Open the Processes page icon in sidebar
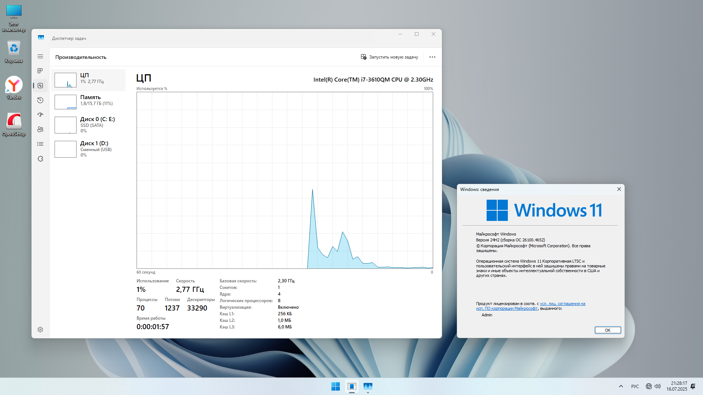This screenshot has width=703, height=395. [x=40, y=71]
